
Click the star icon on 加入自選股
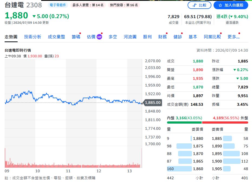pos(220,5)
